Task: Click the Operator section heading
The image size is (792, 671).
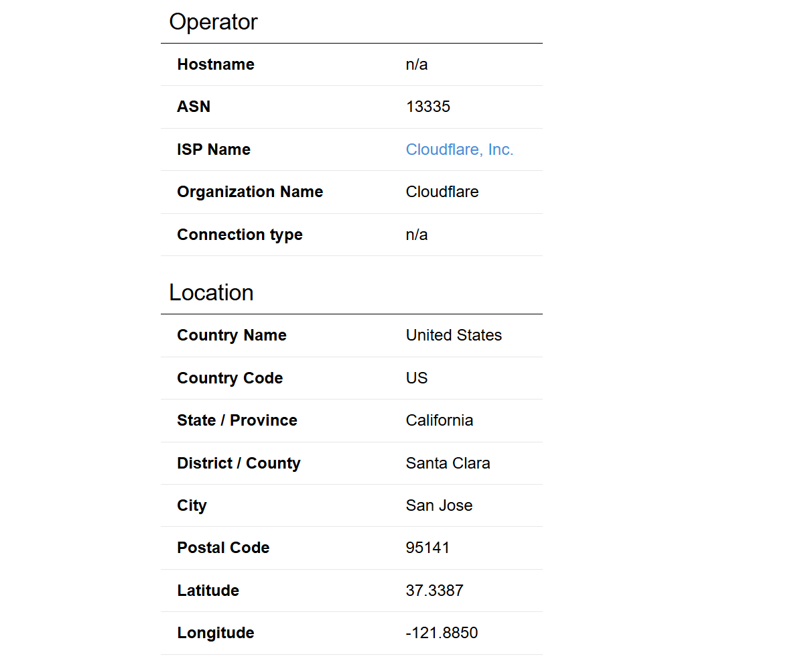Action: 213,22
